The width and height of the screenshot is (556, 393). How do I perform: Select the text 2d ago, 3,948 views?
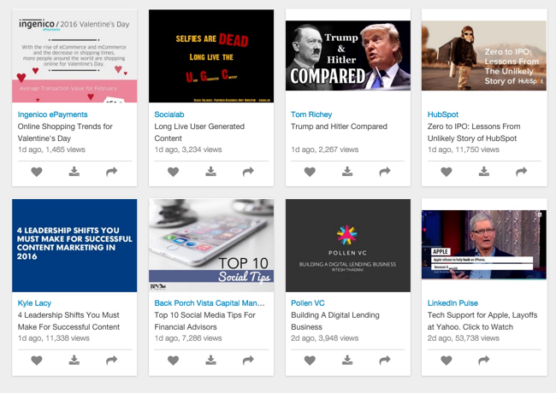[x=324, y=338]
